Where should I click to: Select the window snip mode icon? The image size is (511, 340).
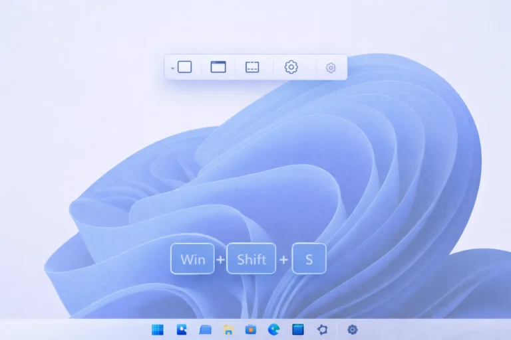point(218,66)
